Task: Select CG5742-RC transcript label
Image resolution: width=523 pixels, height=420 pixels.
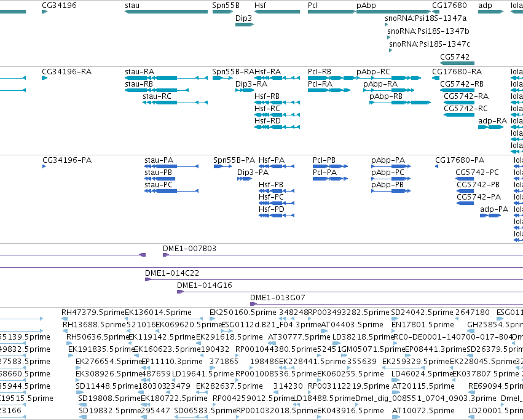Action: tap(466, 109)
